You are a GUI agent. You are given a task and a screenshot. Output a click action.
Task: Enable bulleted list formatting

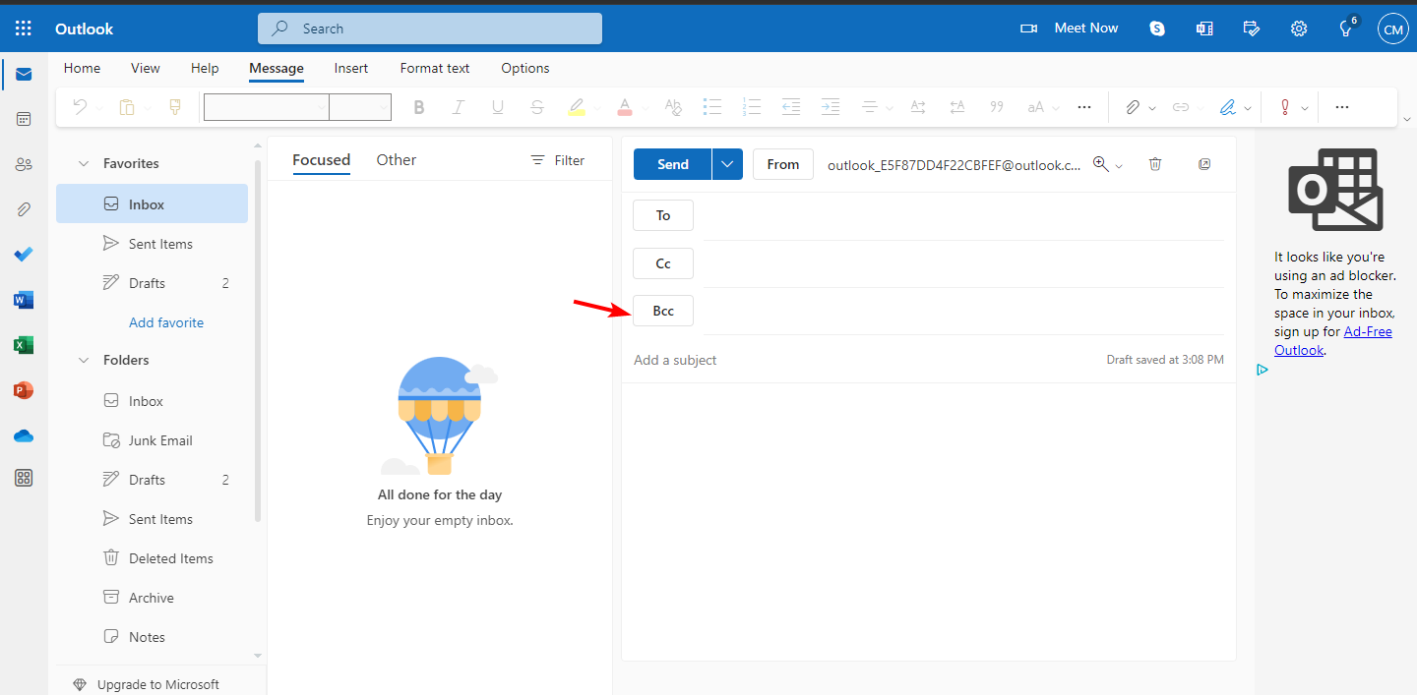click(712, 106)
